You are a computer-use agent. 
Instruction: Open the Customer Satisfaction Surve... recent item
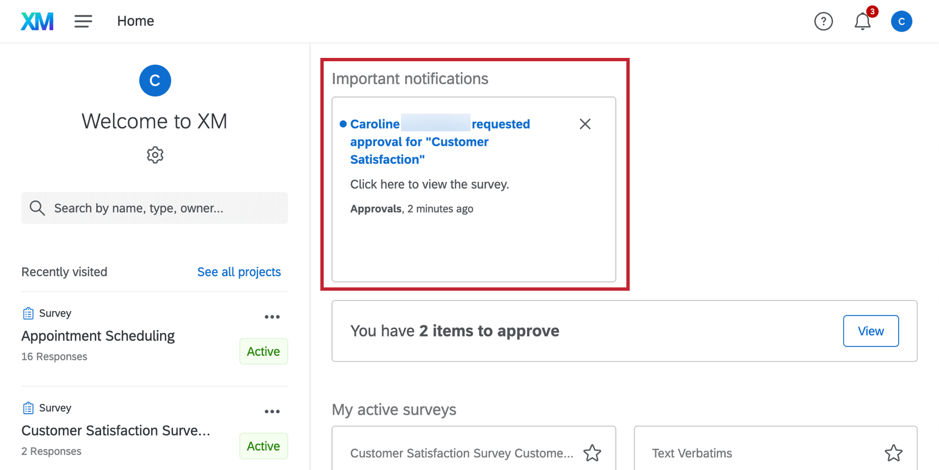115,431
